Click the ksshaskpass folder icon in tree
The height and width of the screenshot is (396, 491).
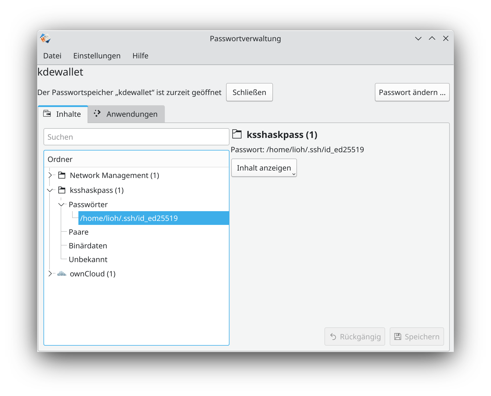[62, 190]
